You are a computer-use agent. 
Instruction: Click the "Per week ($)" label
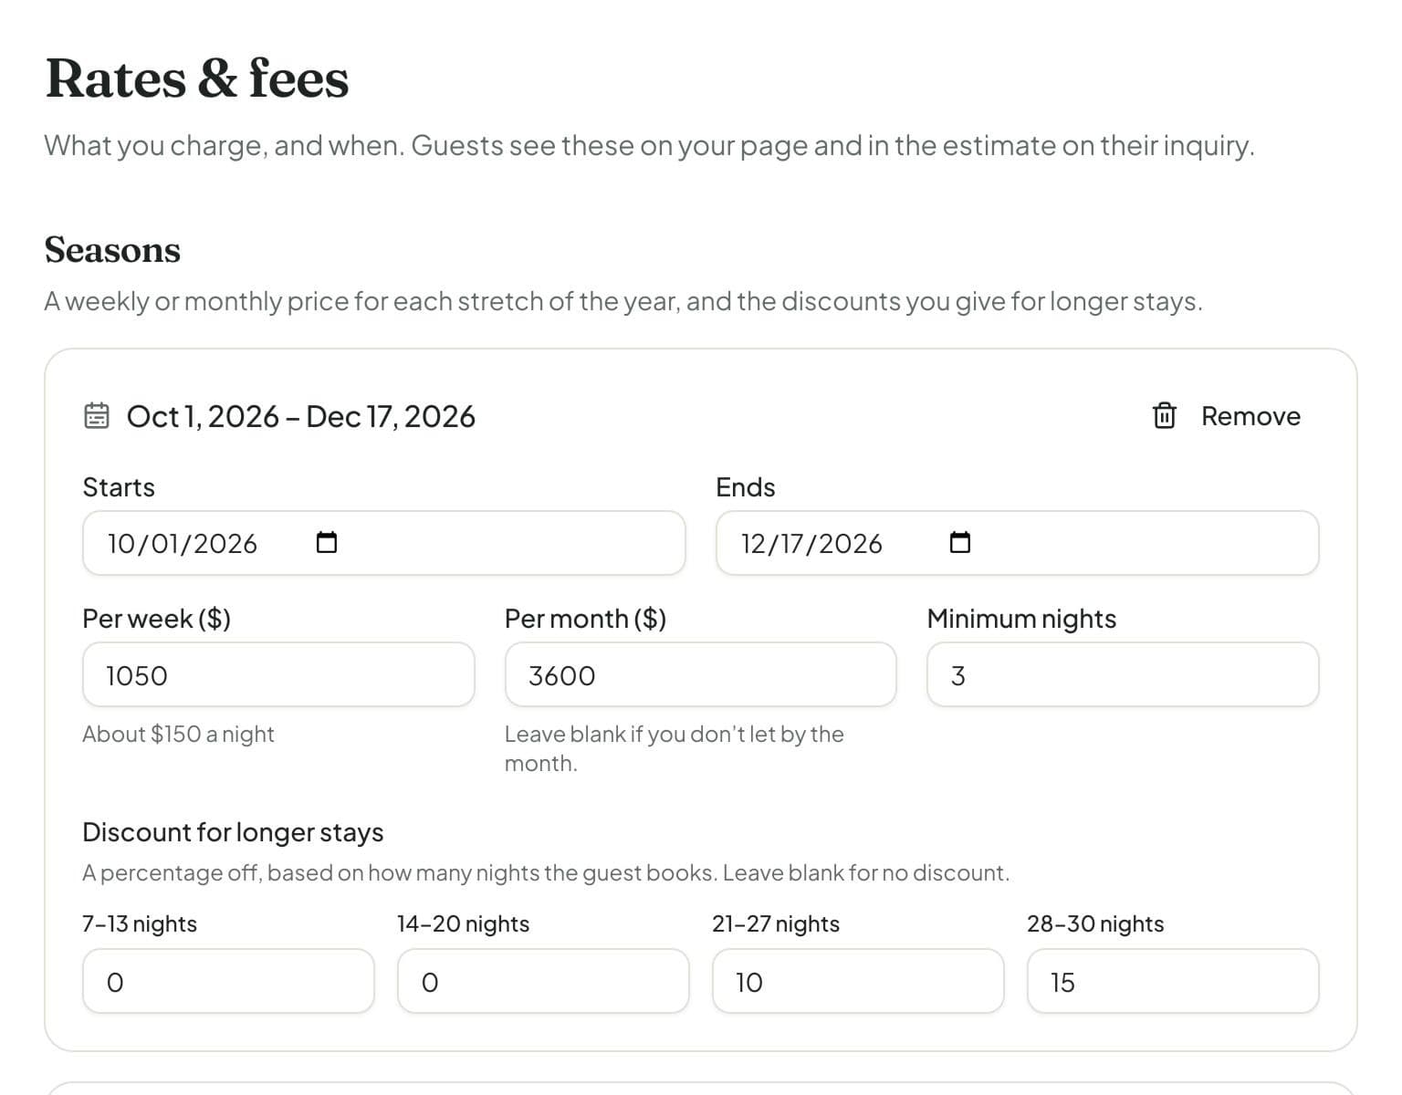[x=156, y=619]
